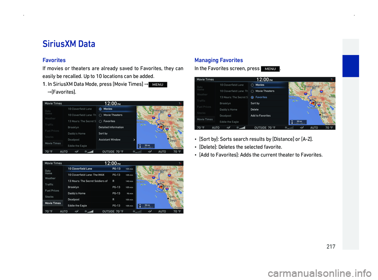Image resolution: width=378 pixels, height=280 pixels.
Task: Open Stocks in rated movie list screenshot sidebar
Action: (x=49, y=197)
